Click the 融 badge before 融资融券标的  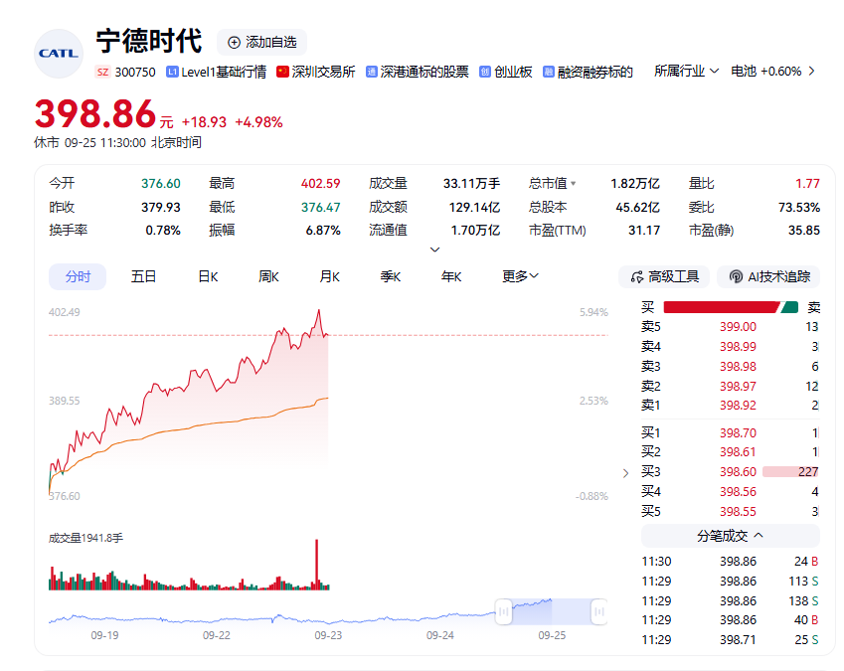[x=549, y=73]
